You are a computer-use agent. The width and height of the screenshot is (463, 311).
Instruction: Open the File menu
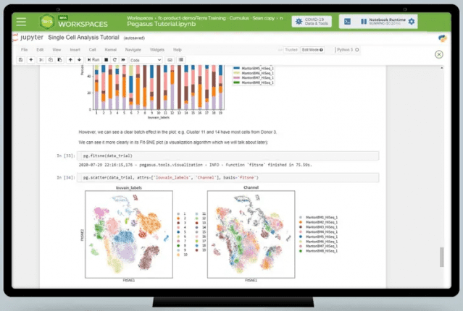(x=23, y=50)
